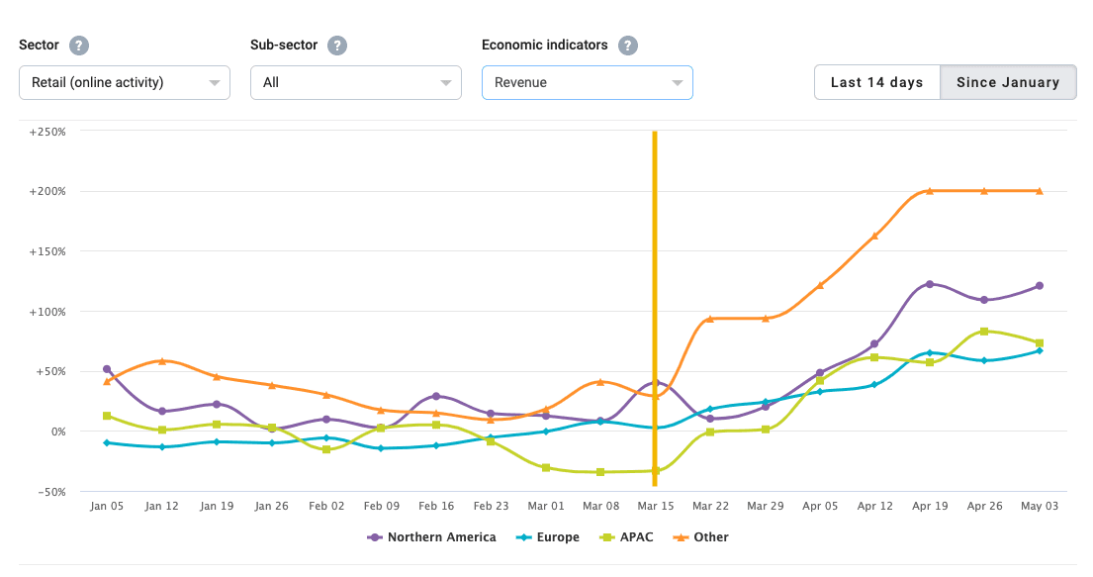Open the Sector help tooltip icon
The image size is (1093, 577).
click(80, 45)
